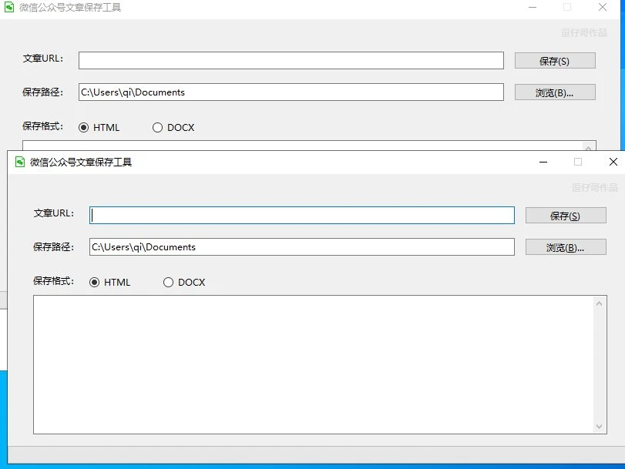
Task: Choose DOCX save format in the front window
Action: click(168, 283)
